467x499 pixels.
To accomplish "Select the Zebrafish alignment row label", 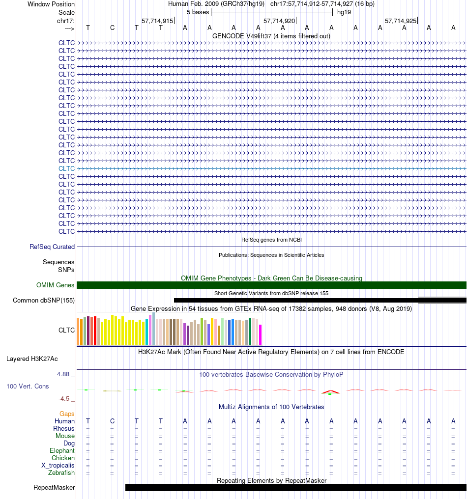I will [61, 472].
